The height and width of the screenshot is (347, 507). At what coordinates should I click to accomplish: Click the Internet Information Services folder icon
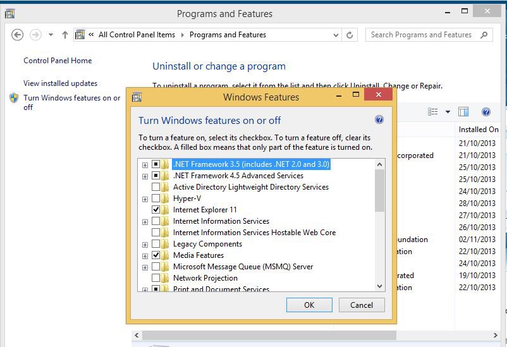(165, 221)
